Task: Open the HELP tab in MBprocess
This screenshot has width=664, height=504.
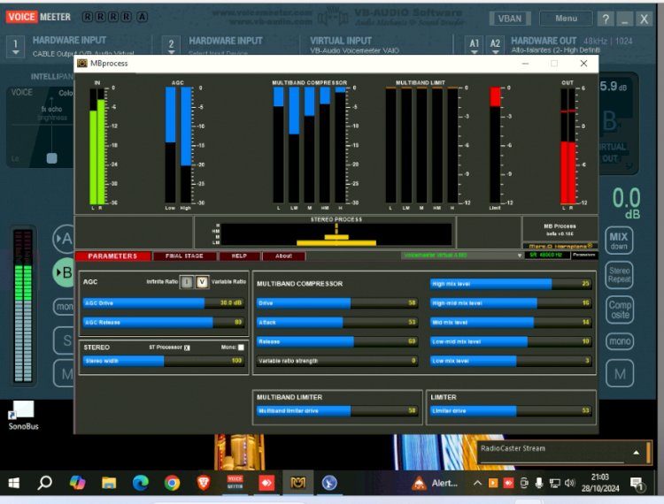Action: (239, 256)
